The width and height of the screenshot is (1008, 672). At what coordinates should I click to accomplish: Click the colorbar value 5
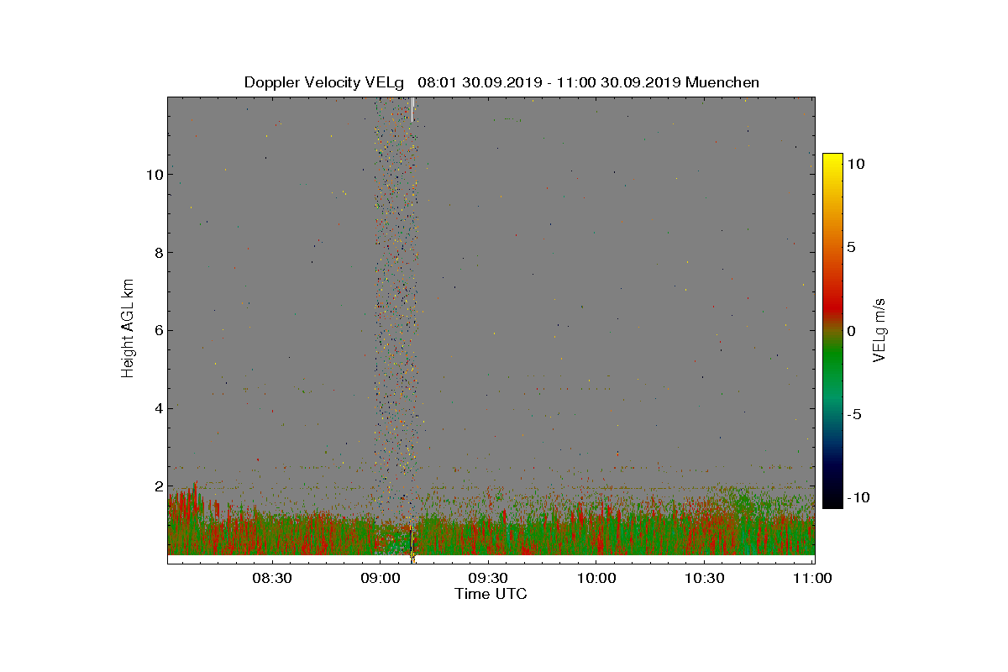coord(851,248)
